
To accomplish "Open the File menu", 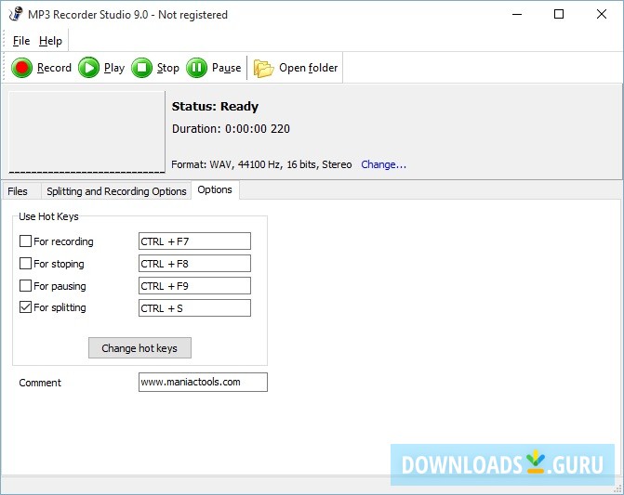I will click(x=21, y=41).
